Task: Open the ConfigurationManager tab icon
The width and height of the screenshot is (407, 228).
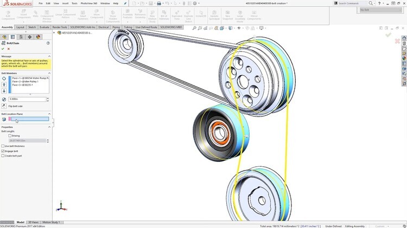Action: pyautogui.click(x=20, y=37)
